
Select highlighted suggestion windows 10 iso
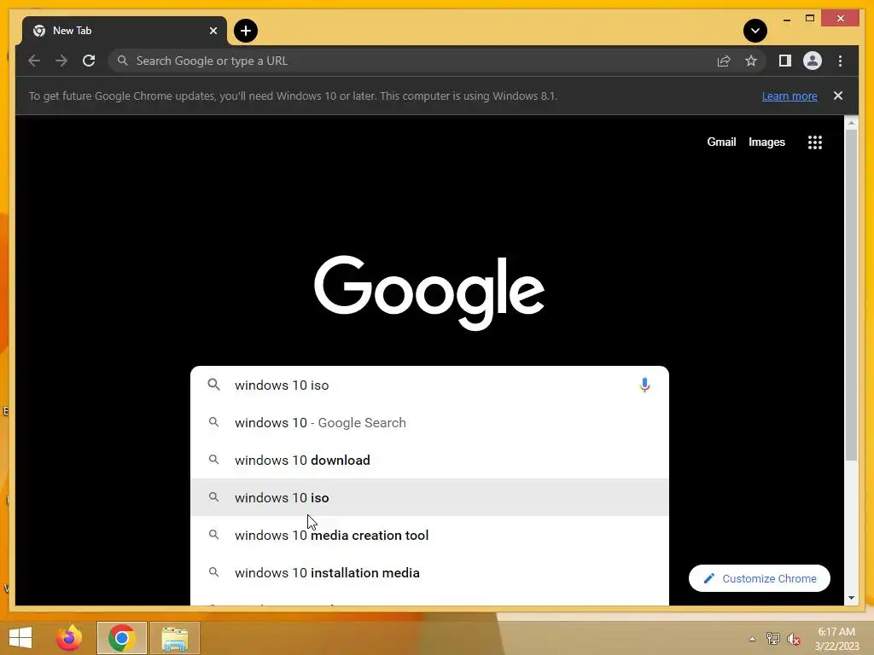click(429, 497)
